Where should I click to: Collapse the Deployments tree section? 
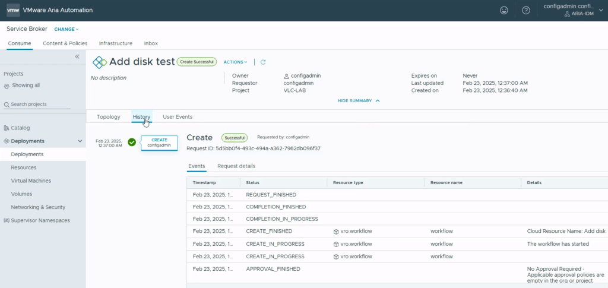point(80,141)
